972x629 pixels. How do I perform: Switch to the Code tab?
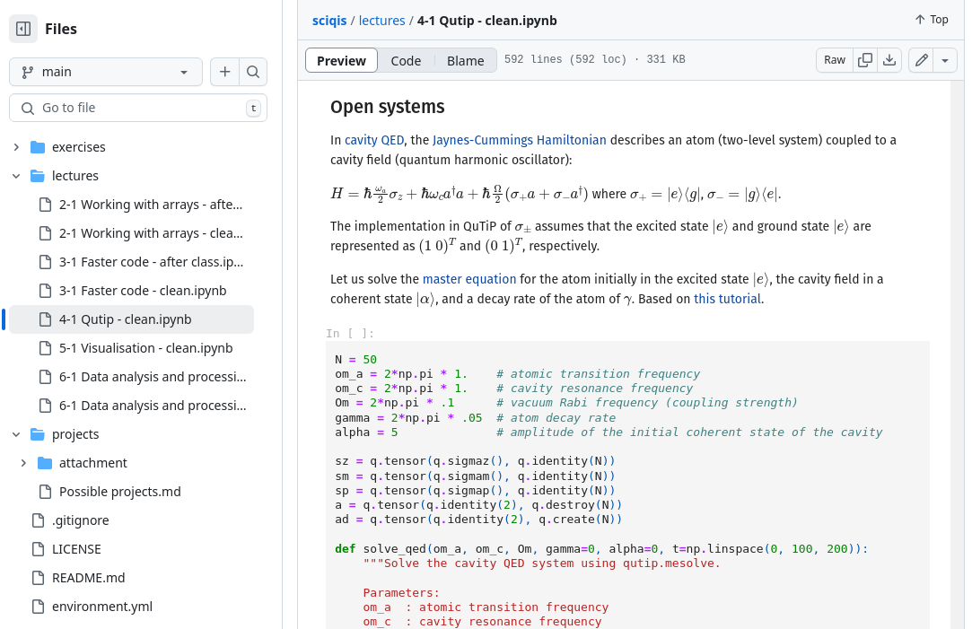coord(406,61)
